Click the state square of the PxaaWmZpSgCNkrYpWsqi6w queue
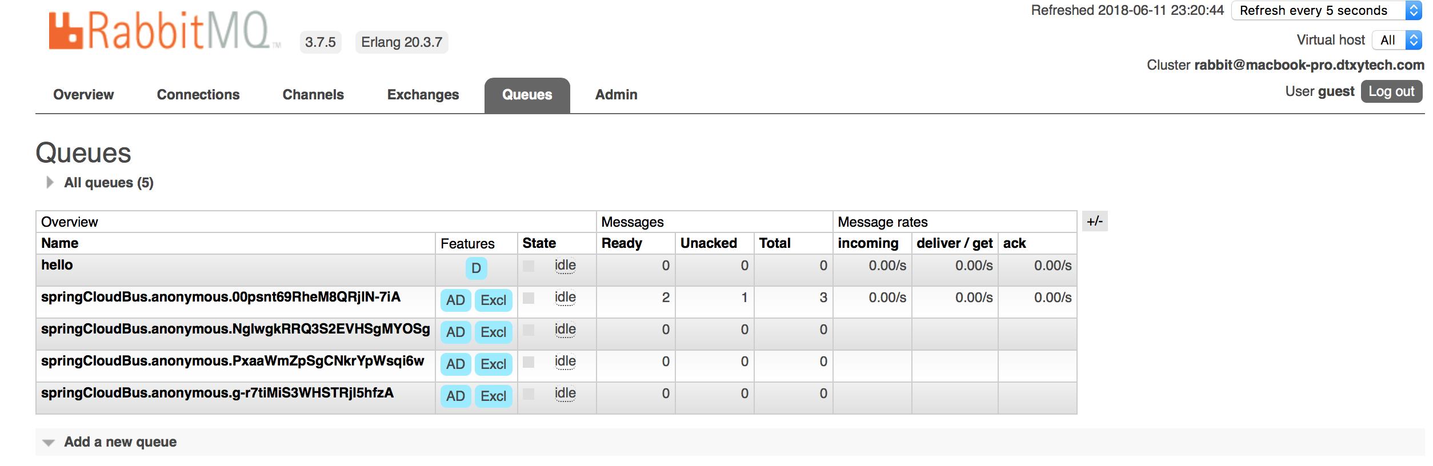1433x466 pixels. [x=529, y=362]
